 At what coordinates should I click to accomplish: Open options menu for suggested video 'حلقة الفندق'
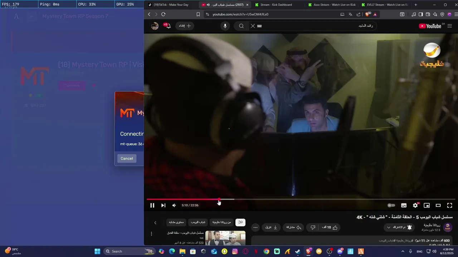(151, 234)
